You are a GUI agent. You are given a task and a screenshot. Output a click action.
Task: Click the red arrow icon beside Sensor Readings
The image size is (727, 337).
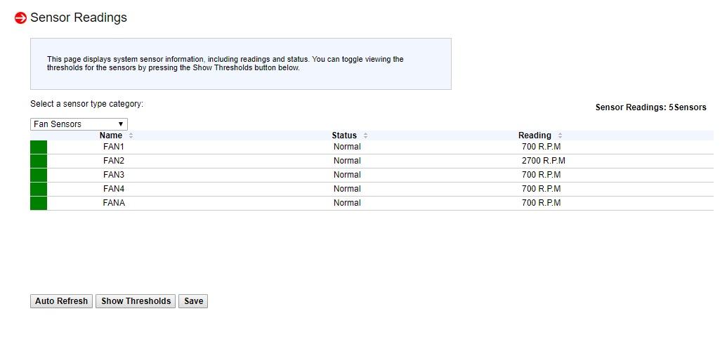tap(20, 18)
